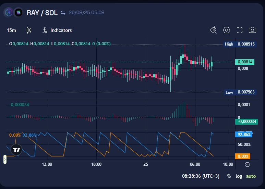Click current price tag 0,00814
Image resolution: width=265 pixels, height=189 pixels.
(245, 62)
